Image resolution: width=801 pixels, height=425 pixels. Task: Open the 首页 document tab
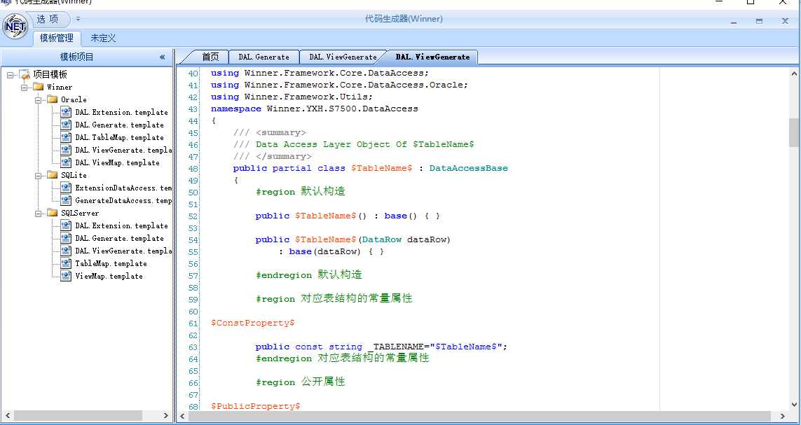pyautogui.click(x=210, y=57)
